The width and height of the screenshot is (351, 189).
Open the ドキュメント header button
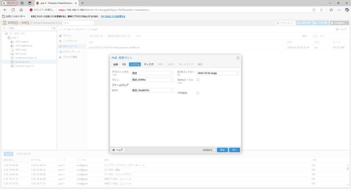click(285, 23)
